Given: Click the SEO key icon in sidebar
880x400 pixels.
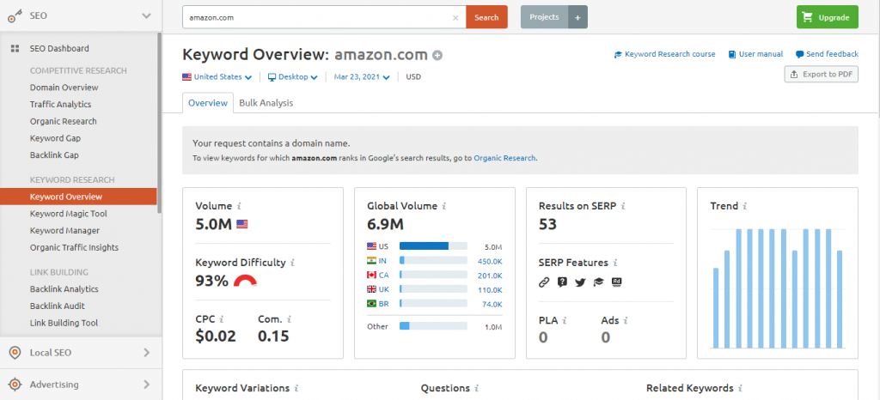Looking at the screenshot, I should (x=15, y=15).
